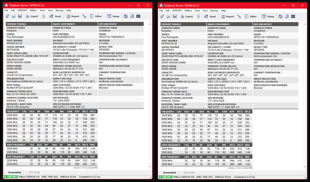Image resolution: width=310 pixels, height=182 pixels.
Task: Click the refresh database icon in right window
Action: (x=280, y=16)
